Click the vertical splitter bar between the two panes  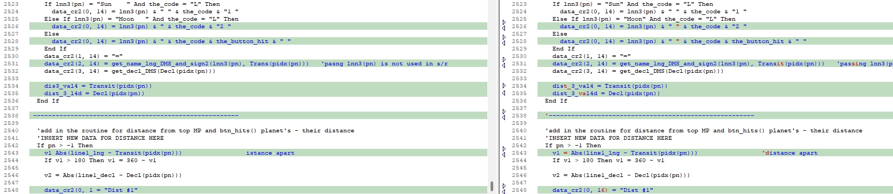499,97
